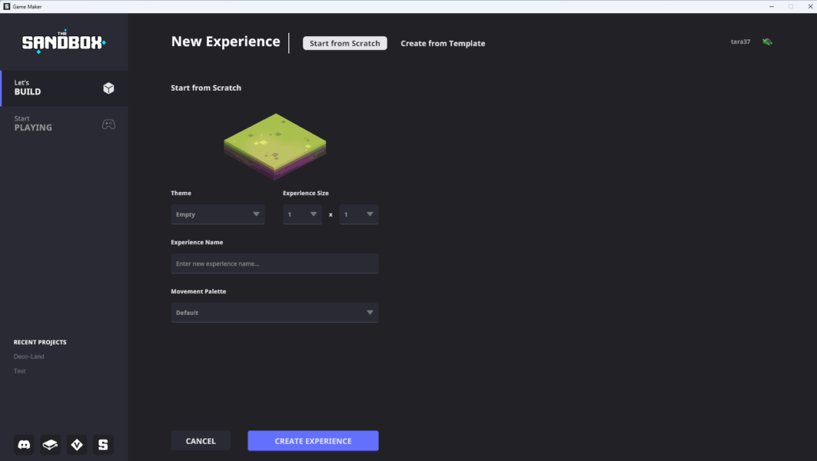Click the green avatar icon beside tara37
Screen dimensions: 817x461
(x=767, y=41)
